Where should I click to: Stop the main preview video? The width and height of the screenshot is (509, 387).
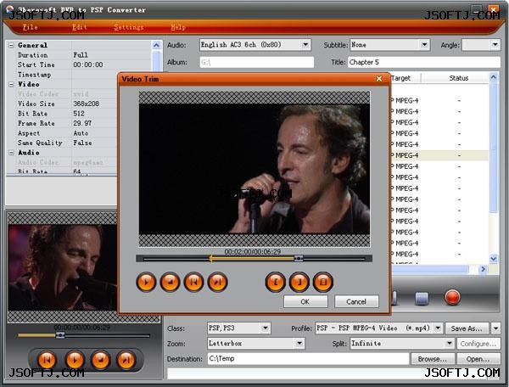(x=100, y=360)
